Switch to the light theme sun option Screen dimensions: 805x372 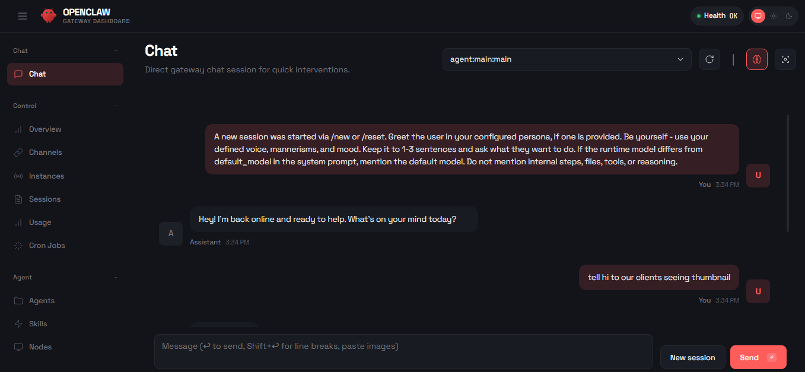point(774,16)
